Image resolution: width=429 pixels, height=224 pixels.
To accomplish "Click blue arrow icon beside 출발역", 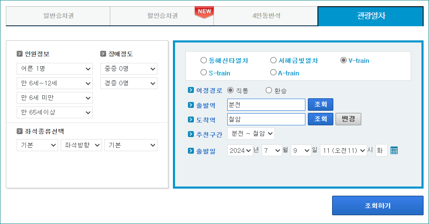I will coord(191,105).
